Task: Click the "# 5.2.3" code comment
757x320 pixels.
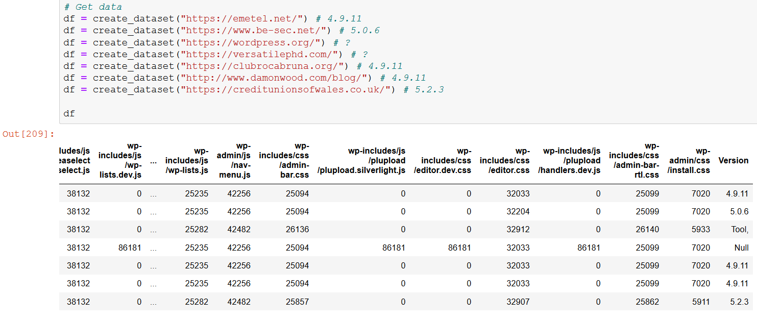Action: click(424, 89)
